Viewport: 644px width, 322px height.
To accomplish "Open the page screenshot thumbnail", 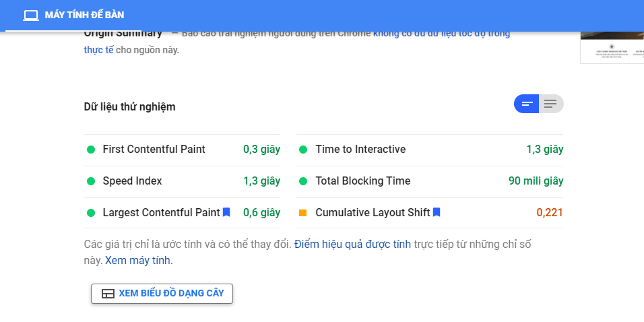I will tap(612, 47).
